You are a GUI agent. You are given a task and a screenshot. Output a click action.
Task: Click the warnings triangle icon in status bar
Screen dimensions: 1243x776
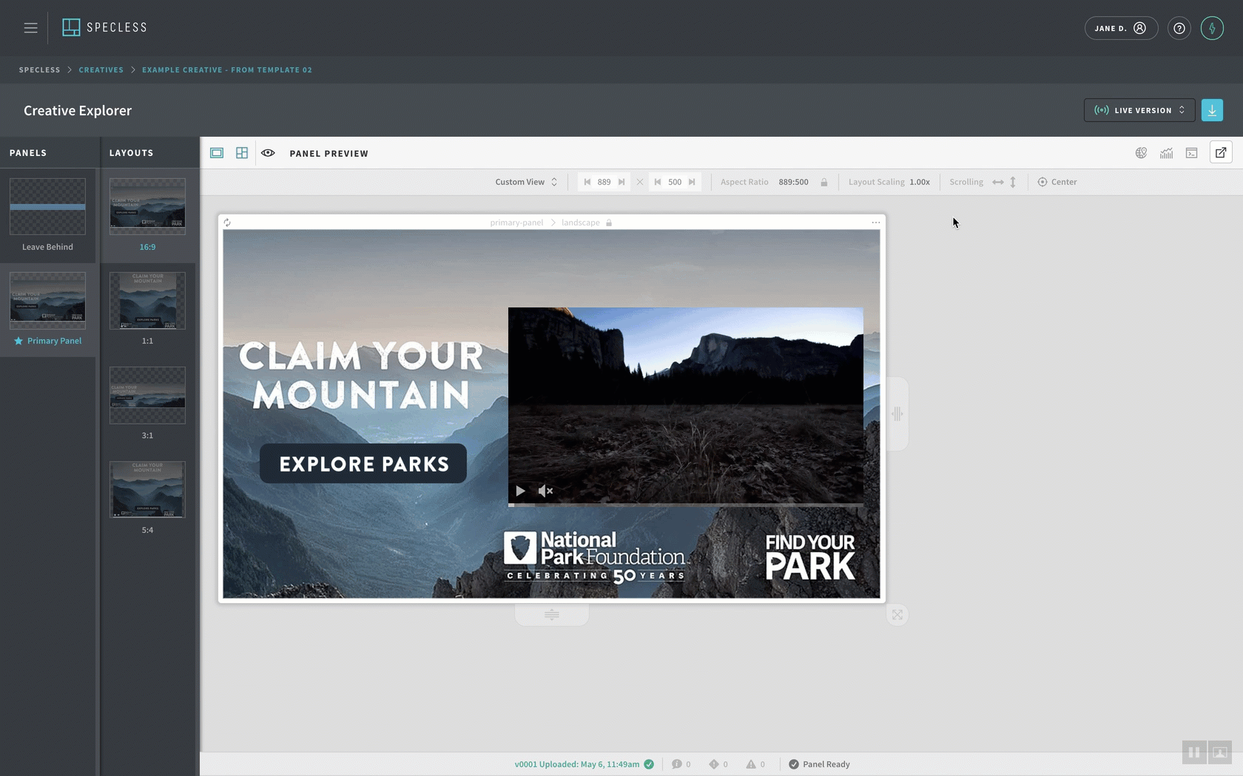click(x=751, y=764)
